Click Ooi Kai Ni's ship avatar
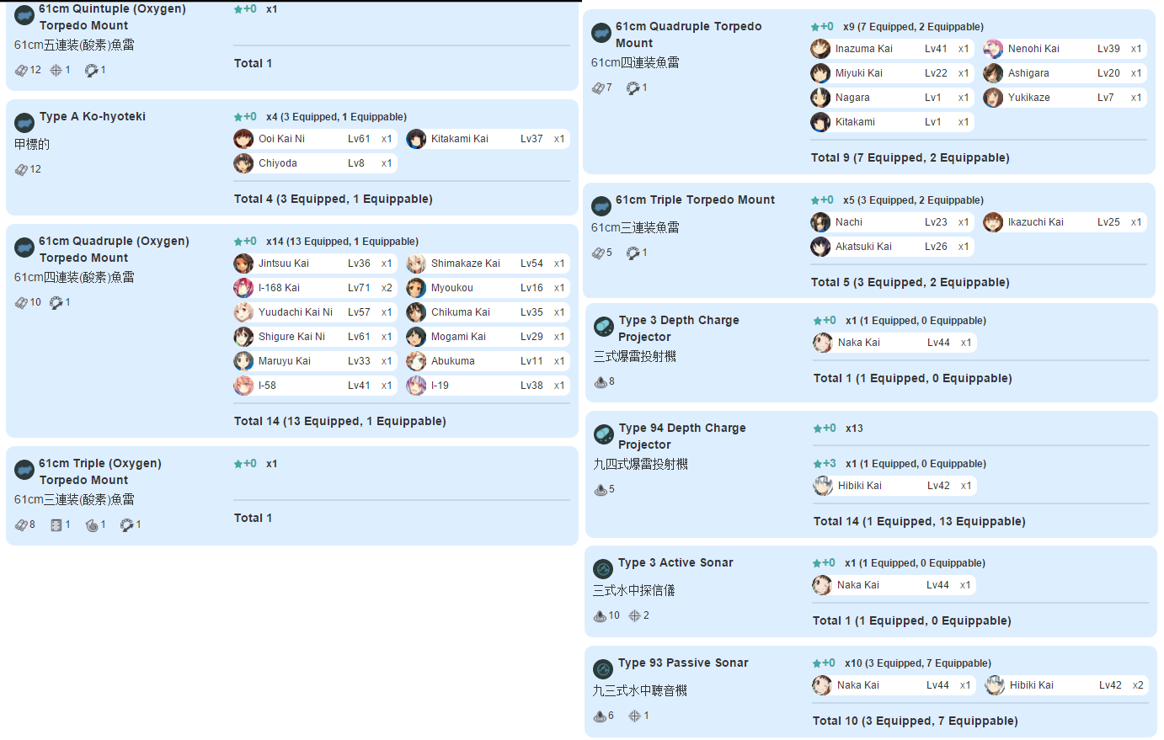This screenshot has width=1164, height=740. pos(243,139)
